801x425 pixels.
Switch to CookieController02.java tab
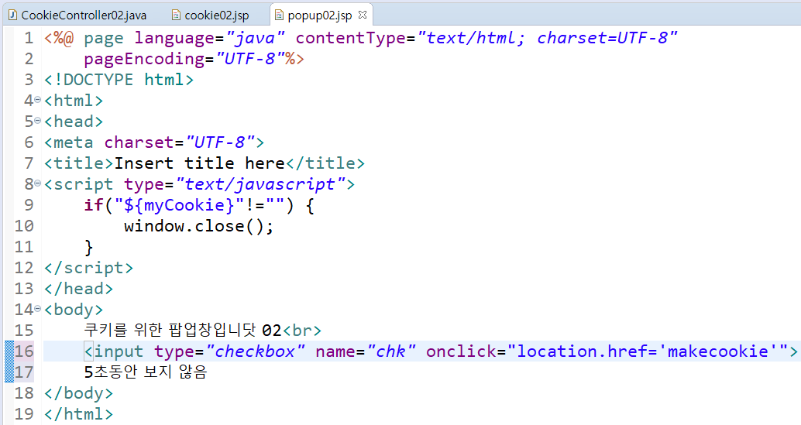click(77, 15)
